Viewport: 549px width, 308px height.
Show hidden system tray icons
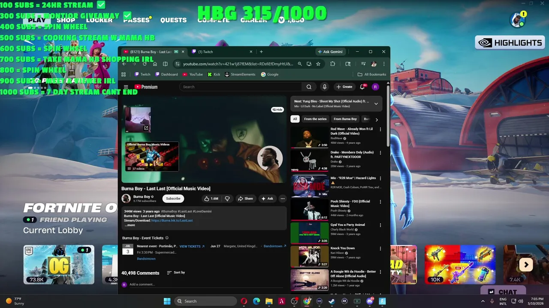tap(483, 301)
